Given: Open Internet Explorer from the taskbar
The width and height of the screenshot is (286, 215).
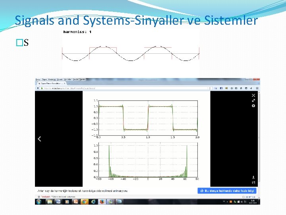Looking at the screenshot, I should point(93,201).
